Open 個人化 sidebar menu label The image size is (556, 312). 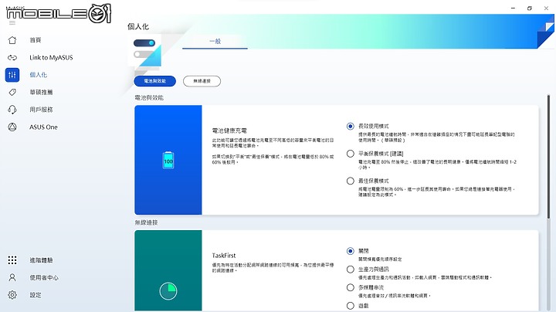pyautogui.click(x=39, y=75)
